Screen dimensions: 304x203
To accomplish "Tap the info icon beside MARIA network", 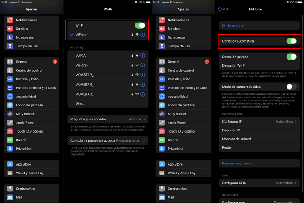I will click(142, 56).
